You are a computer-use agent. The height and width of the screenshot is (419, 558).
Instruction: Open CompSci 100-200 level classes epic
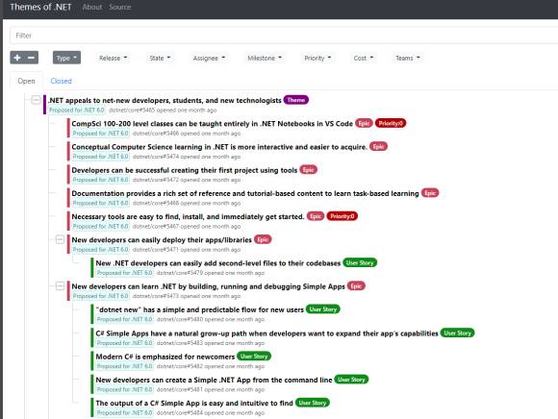click(x=212, y=124)
